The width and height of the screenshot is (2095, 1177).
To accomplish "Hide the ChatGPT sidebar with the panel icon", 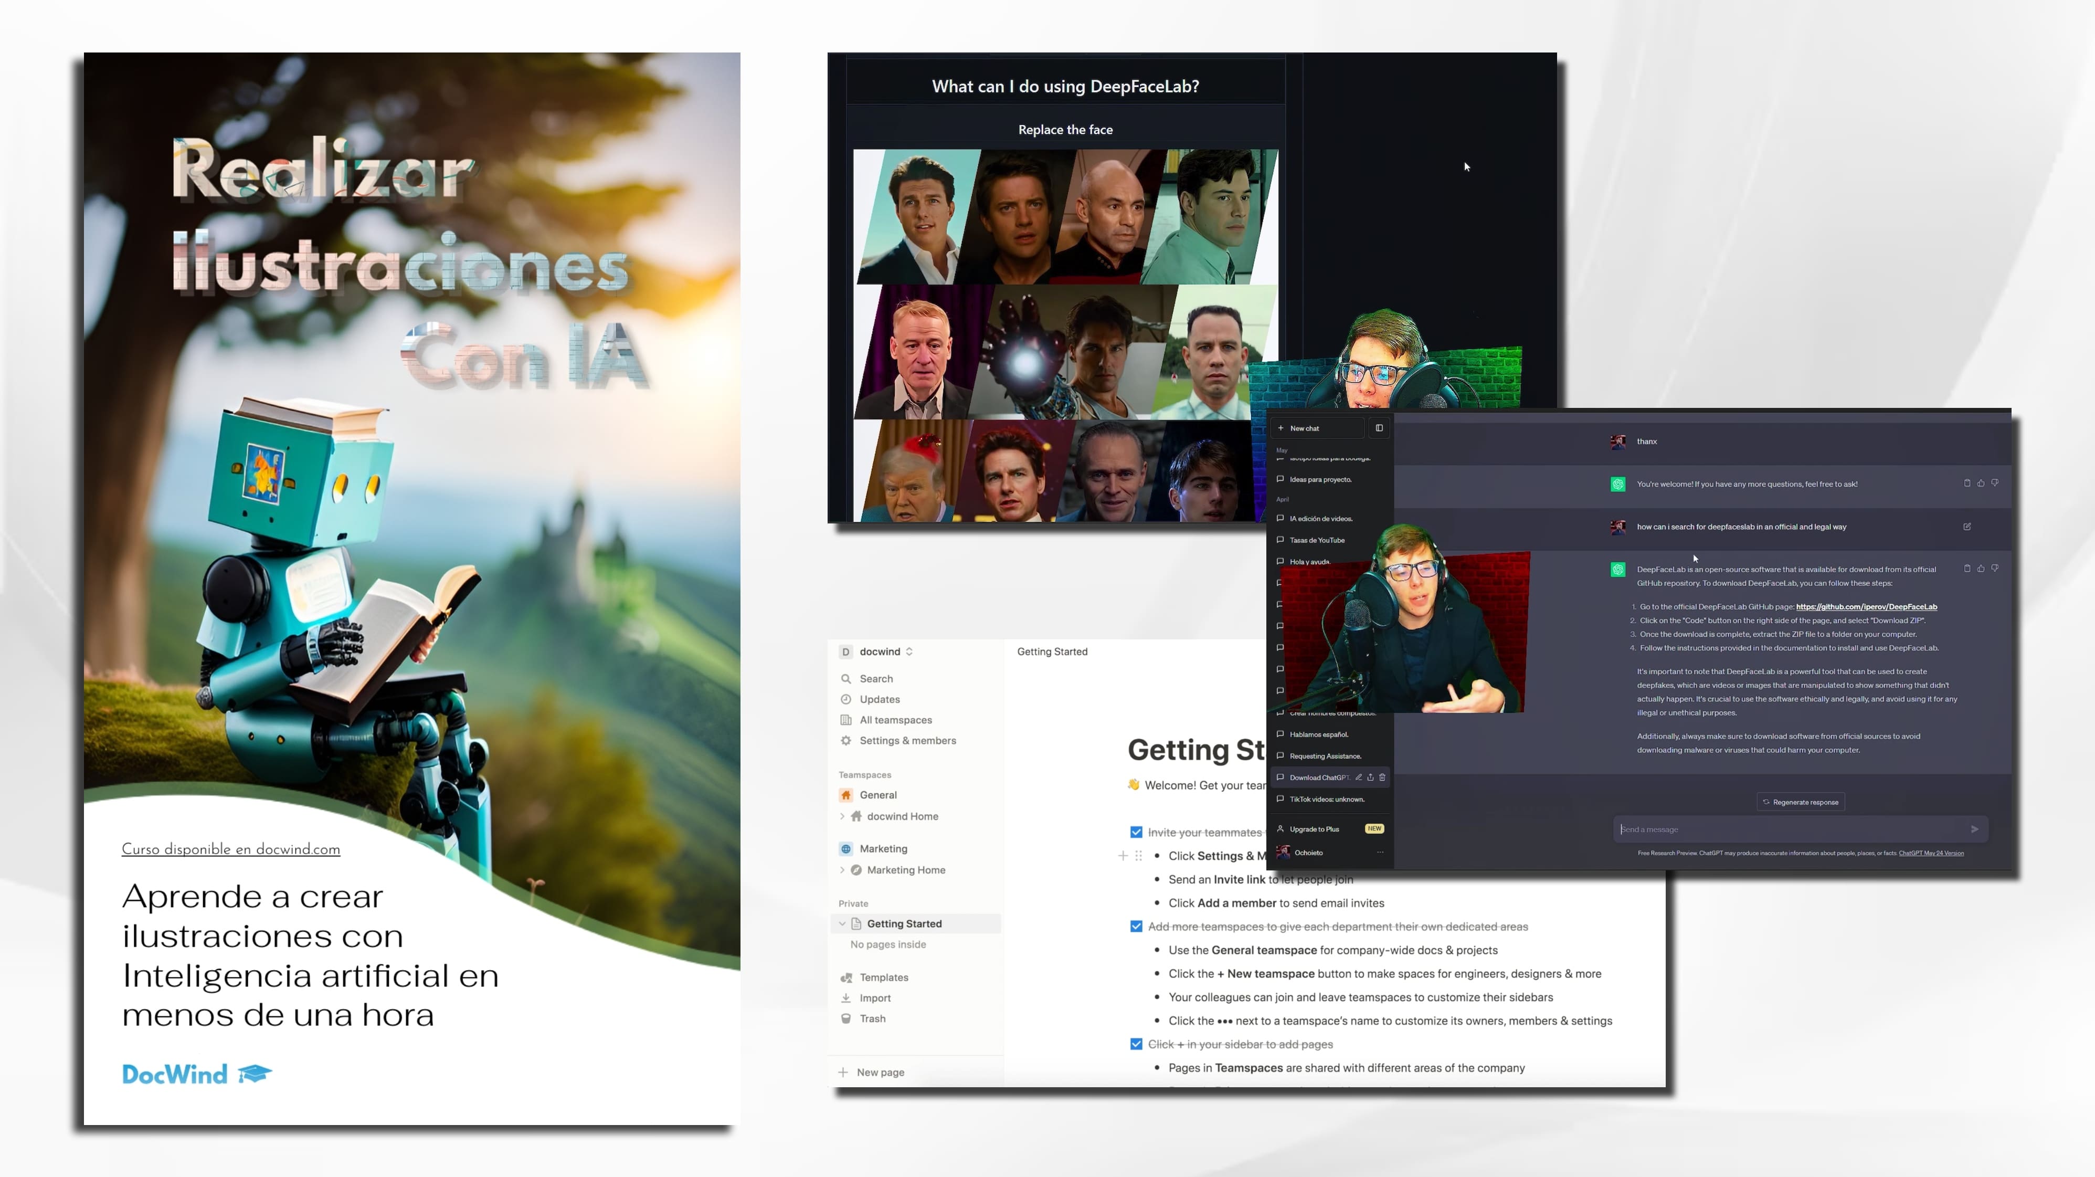I will [1379, 428].
